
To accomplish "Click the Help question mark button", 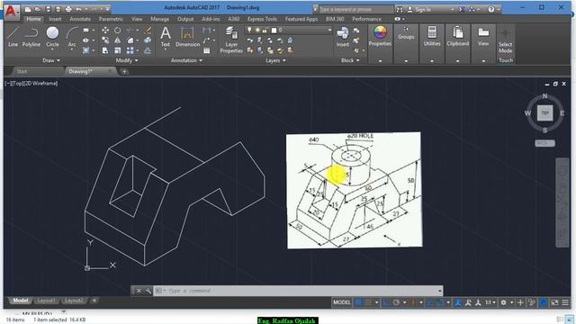I will click(x=491, y=10).
